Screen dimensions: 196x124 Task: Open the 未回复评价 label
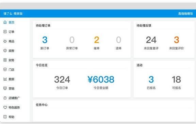tap(176, 48)
